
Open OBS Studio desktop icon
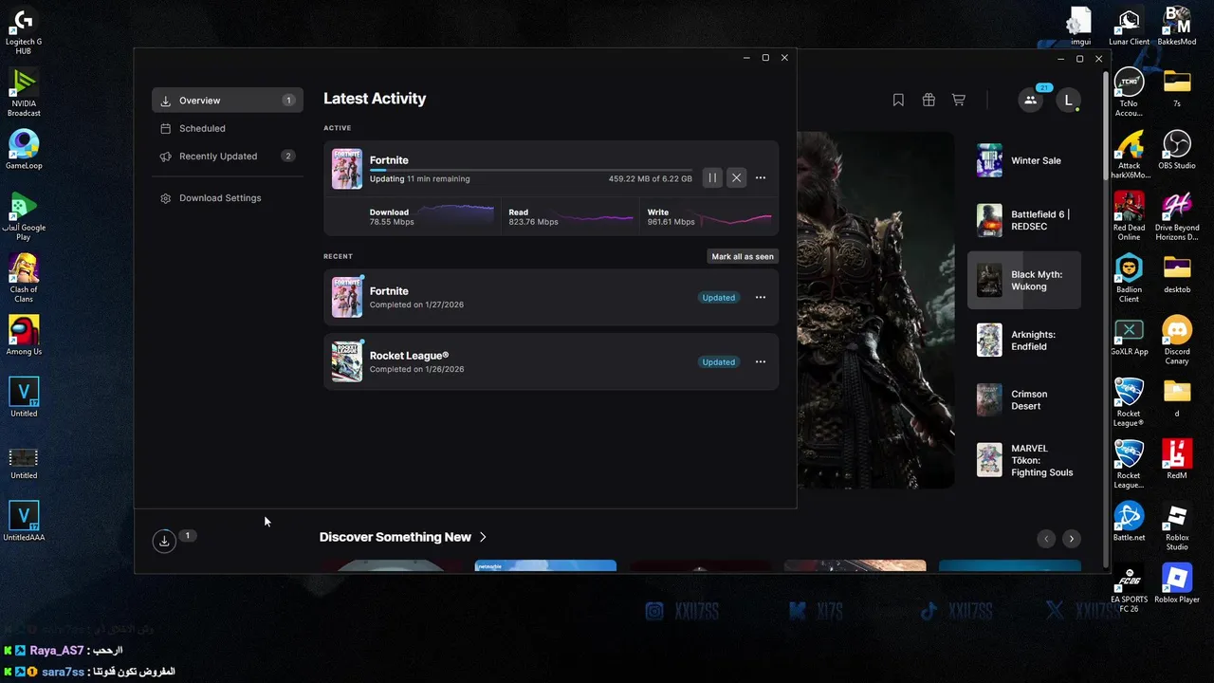pos(1177,150)
